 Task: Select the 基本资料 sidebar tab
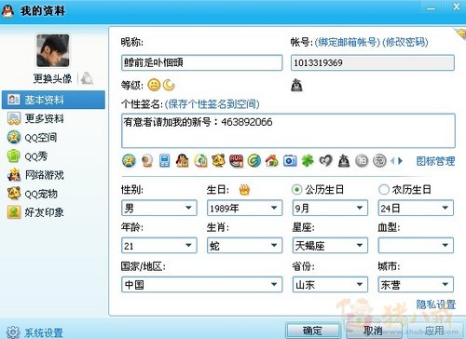click(53, 100)
